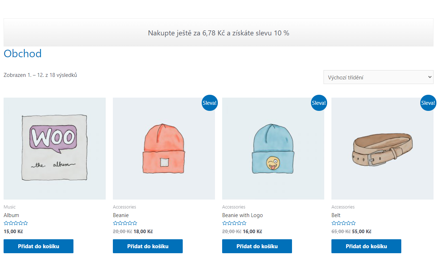Screen dimensions: 445x265
Task: Open the Belt product title link
Action: (336, 215)
